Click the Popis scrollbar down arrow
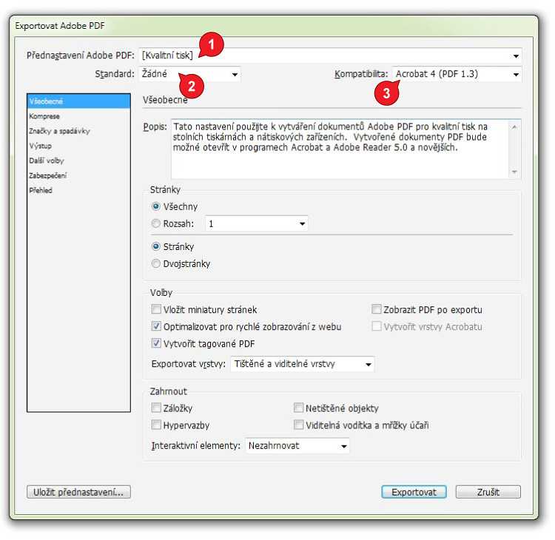555x540 pixels. [514, 172]
